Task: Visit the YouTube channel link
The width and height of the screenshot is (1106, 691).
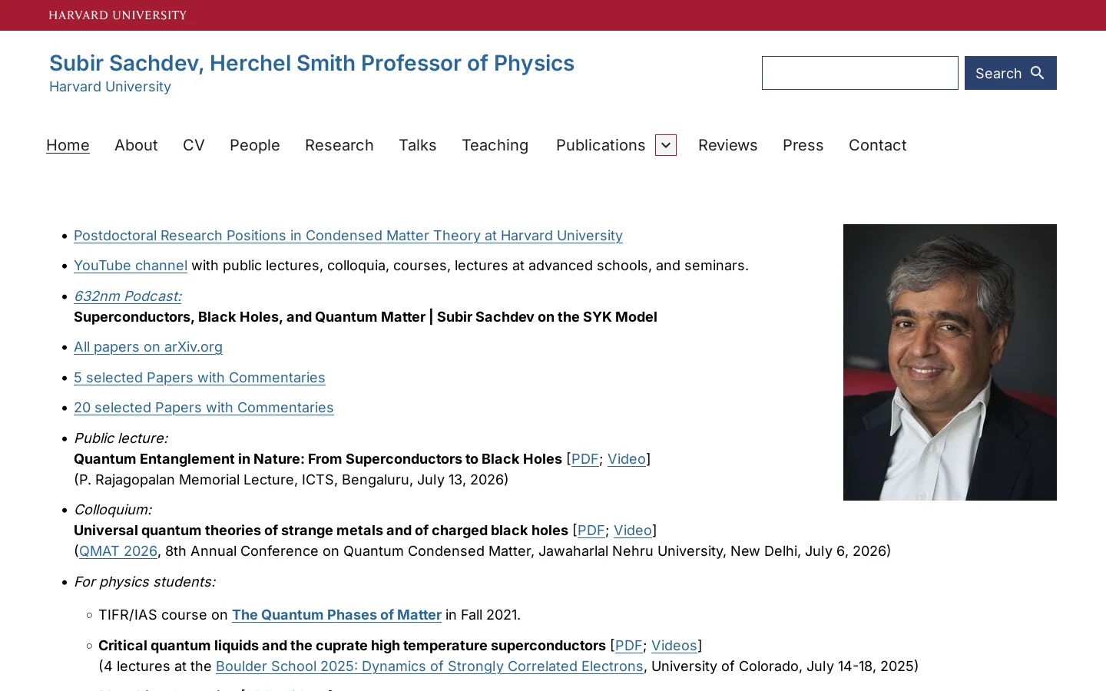Action: [x=131, y=266]
